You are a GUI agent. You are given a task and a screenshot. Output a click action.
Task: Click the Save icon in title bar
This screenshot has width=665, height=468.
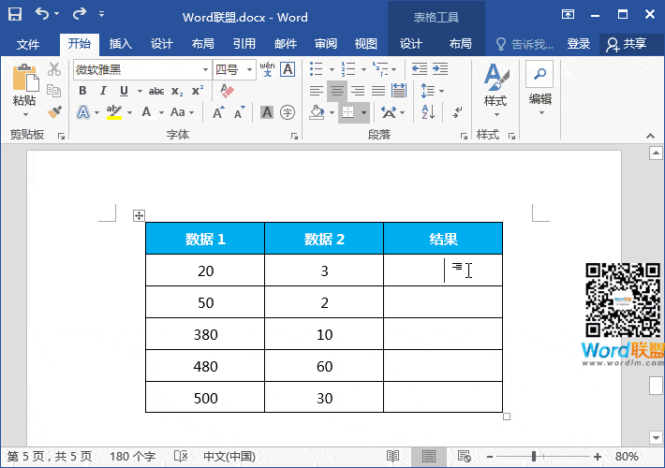(x=15, y=14)
